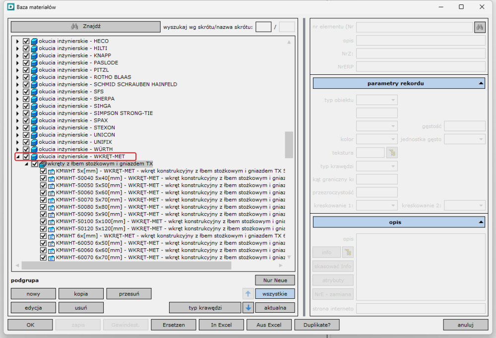Expand the okucia inżynierskie - SIHGA node
The width and height of the screenshot is (496, 338).
click(x=17, y=106)
